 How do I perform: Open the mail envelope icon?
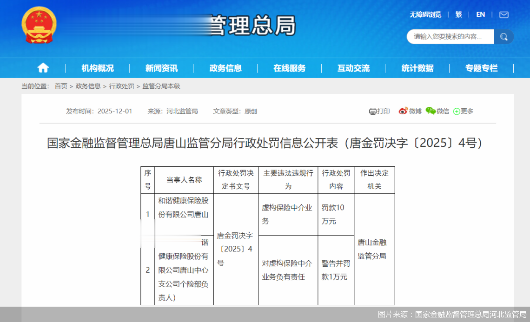click(503, 14)
